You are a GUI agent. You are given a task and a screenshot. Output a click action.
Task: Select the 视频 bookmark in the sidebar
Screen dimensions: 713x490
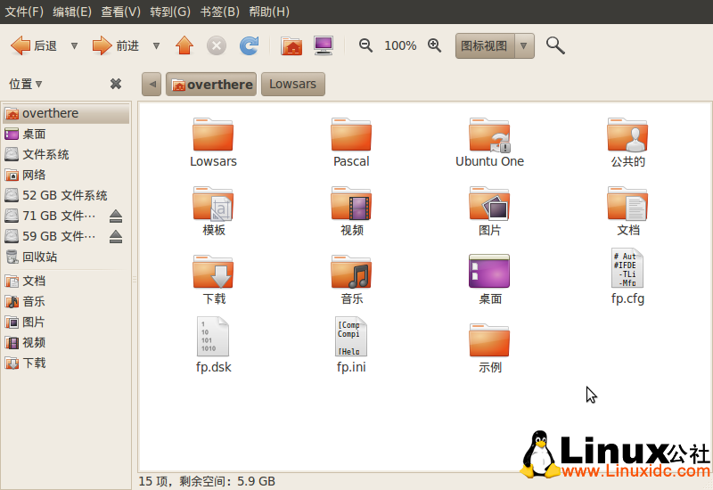tap(66, 343)
